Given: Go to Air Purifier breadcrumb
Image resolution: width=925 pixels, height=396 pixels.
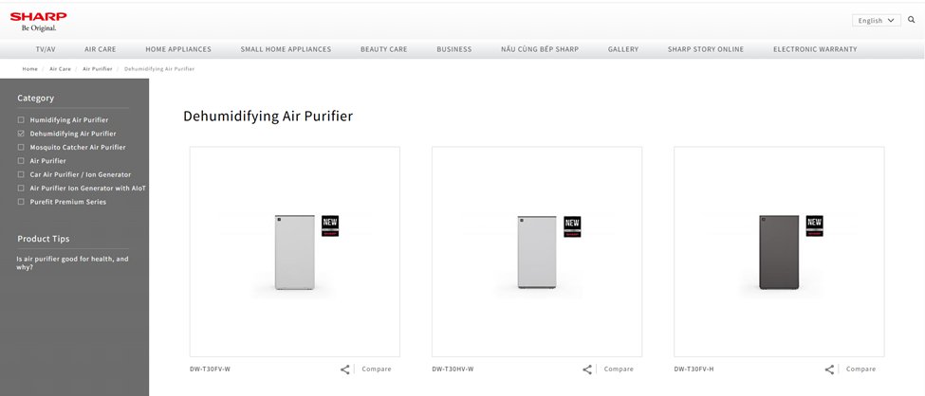Looking at the screenshot, I should (x=98, y=69).
